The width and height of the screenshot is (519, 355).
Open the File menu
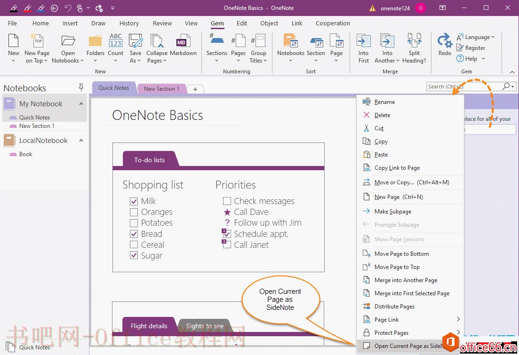[12, 23]
